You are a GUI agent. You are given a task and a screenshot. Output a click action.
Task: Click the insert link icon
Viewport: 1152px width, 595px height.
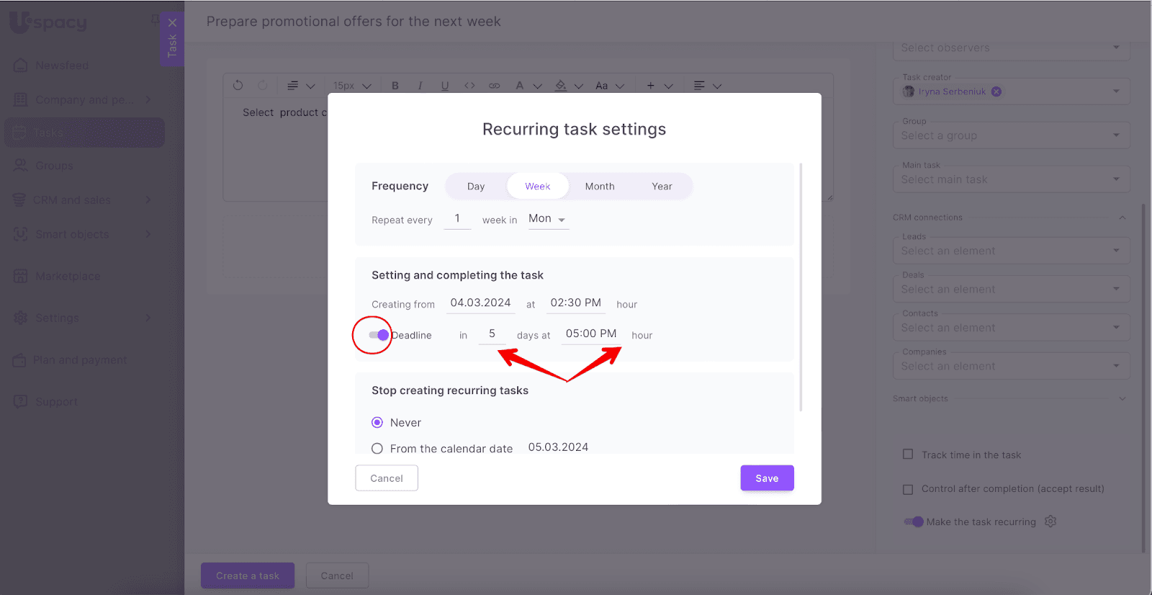[x=494, y=86]
